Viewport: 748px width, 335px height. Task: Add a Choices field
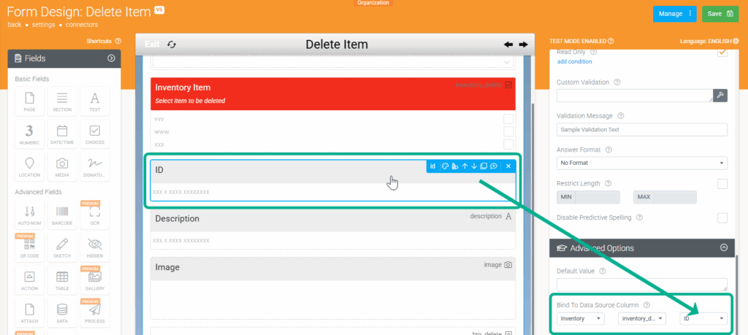[x=95, y=135]
